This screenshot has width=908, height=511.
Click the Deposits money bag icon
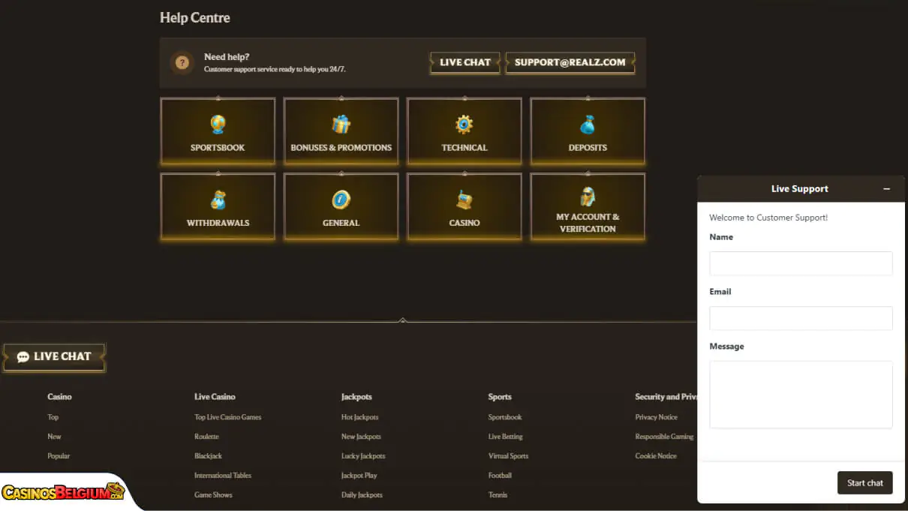click(x=588, y=125)
